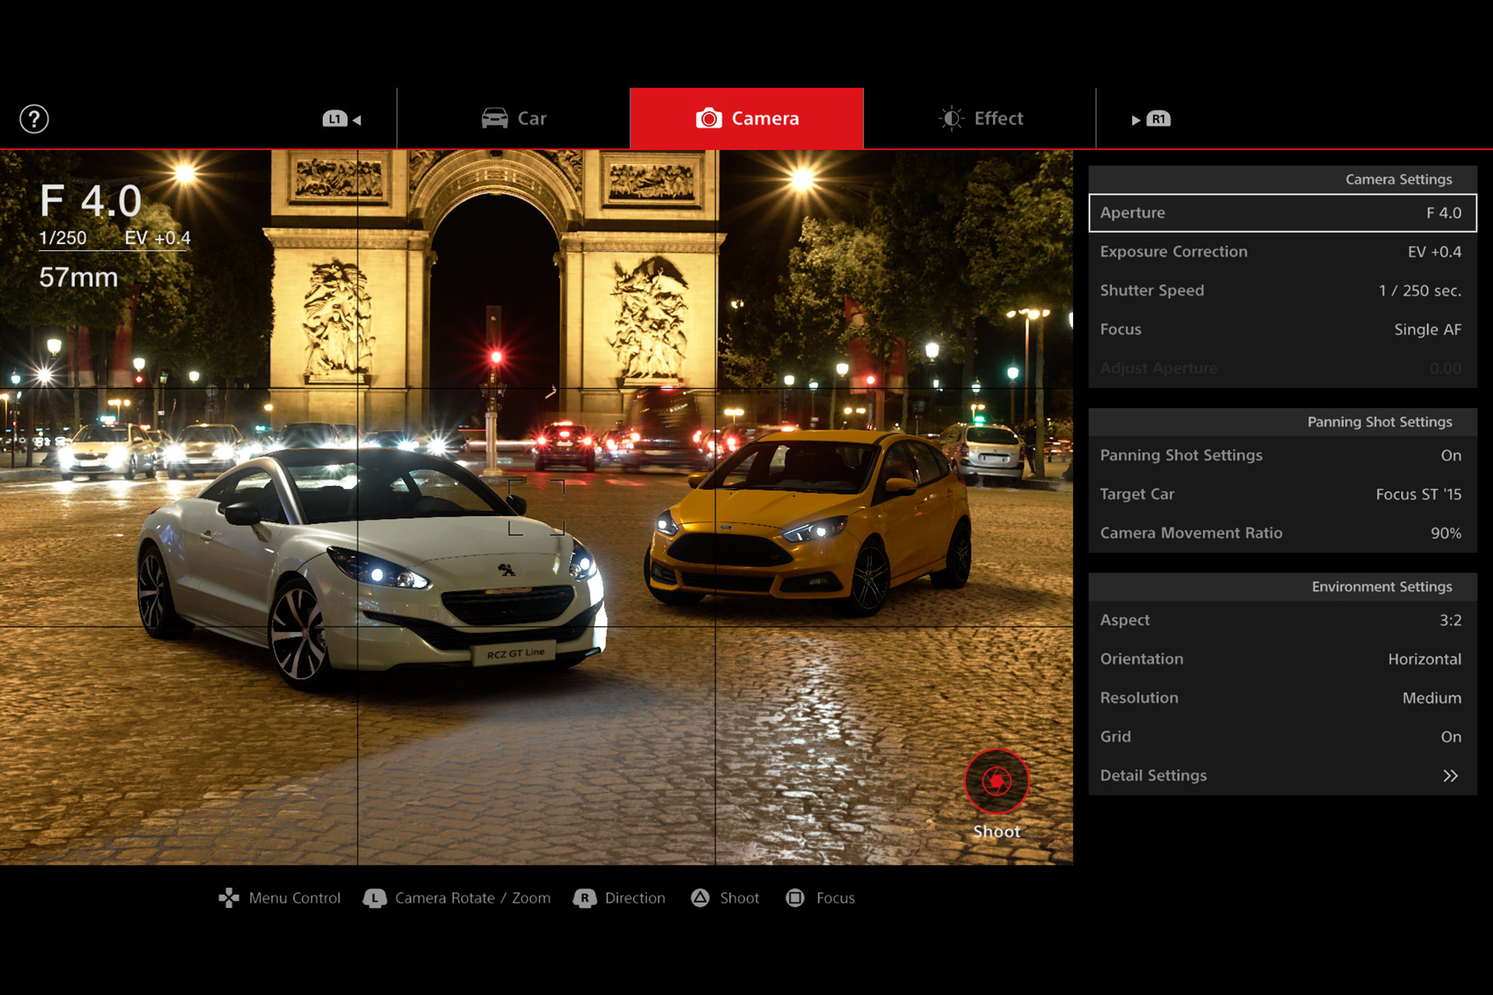Image resolution: width=1493 pixels, height=995 pixels.
Task: Click the red Shoot shutter icon
Action: pyautogui.click(x=997, y=780)
